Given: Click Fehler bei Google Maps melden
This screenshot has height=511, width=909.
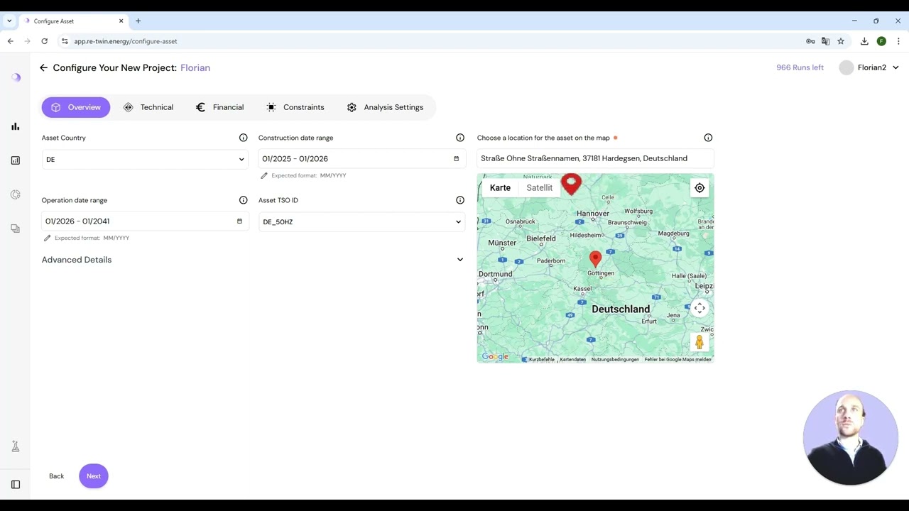Looking at the screenshot, I should [x=677, y=360].
